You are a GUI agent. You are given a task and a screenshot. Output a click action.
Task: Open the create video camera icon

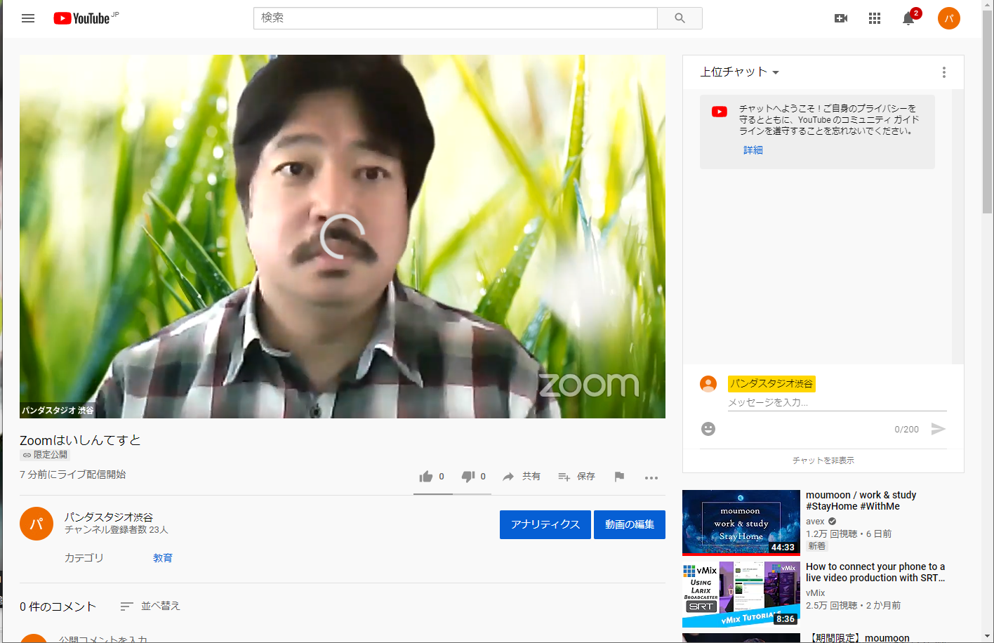click(840, 18)
